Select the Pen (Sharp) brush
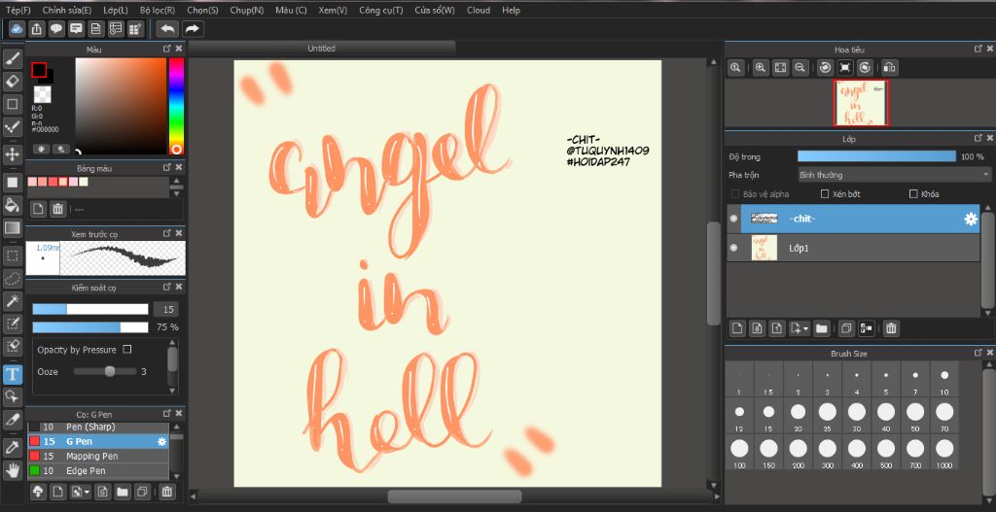 (98, 427)
